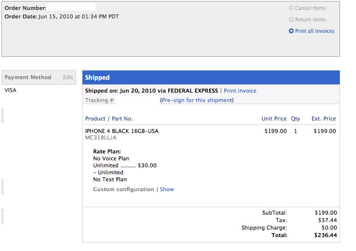Click the IPHONE 4 BLACK 16GB-USA item name

(x=122, y=131)
